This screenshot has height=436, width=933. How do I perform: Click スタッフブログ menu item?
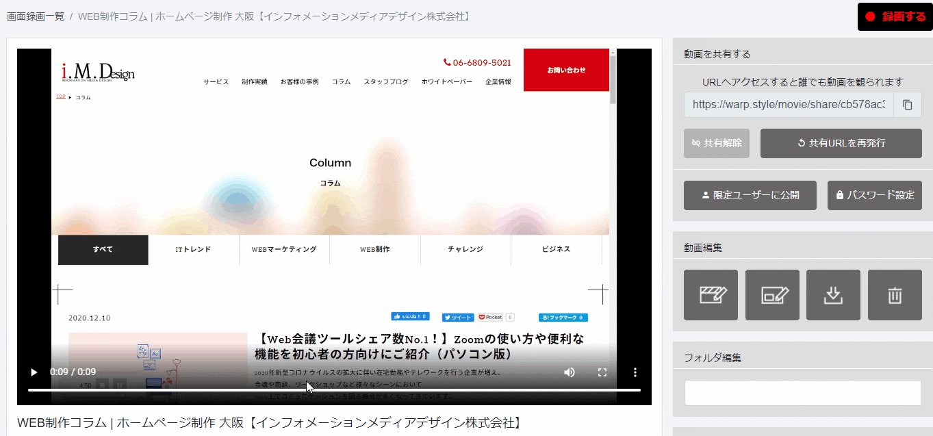(386, 81)
